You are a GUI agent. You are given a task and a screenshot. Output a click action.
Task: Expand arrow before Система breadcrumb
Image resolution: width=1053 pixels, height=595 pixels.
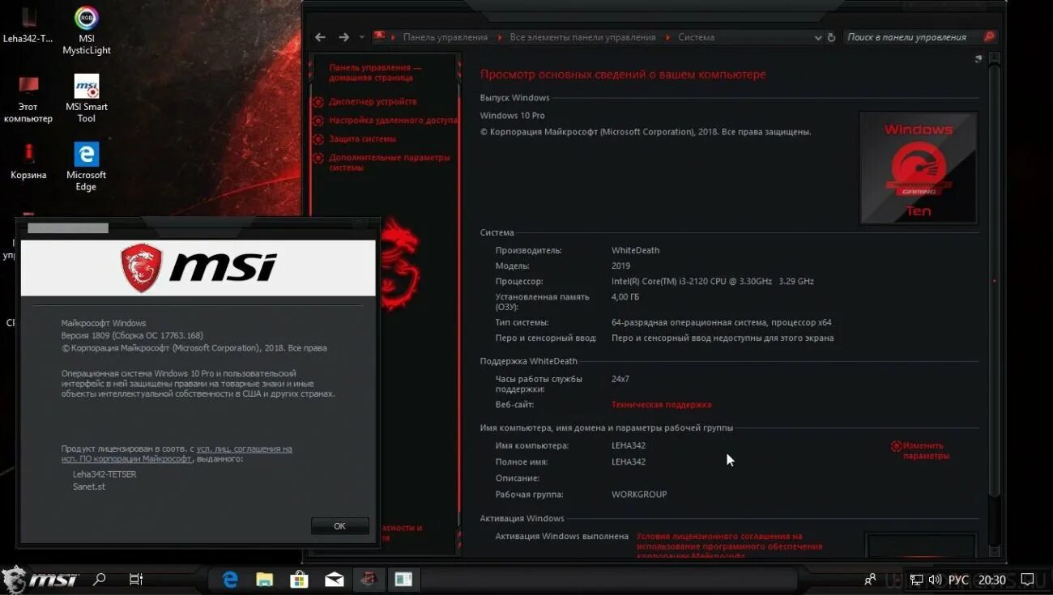tap(668, 37)
